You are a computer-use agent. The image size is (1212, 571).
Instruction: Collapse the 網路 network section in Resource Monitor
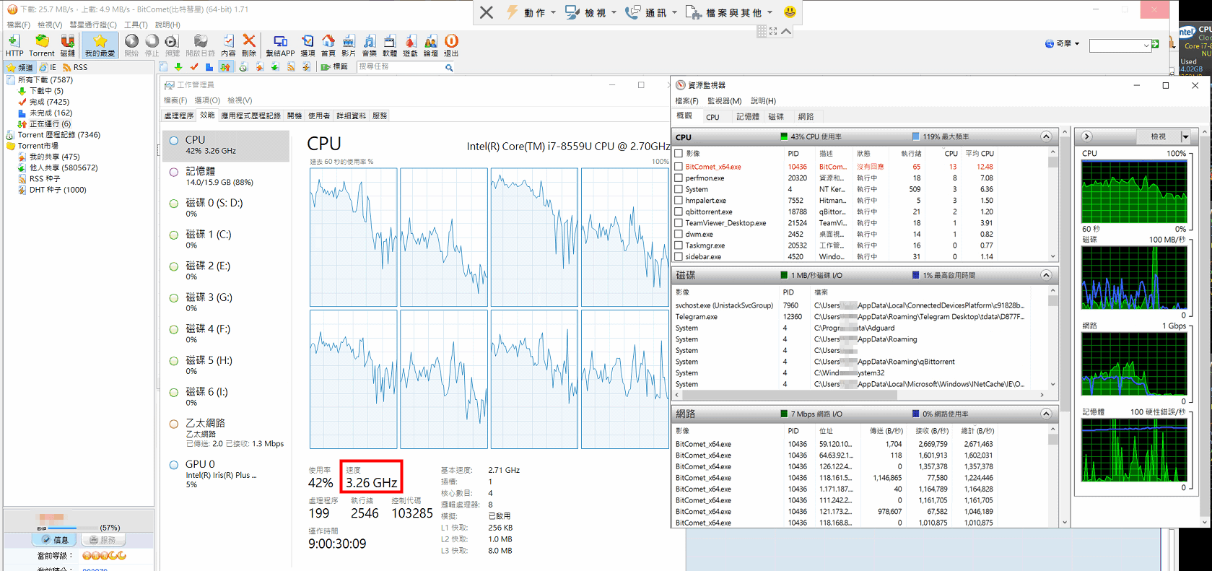coord(1046,414)
